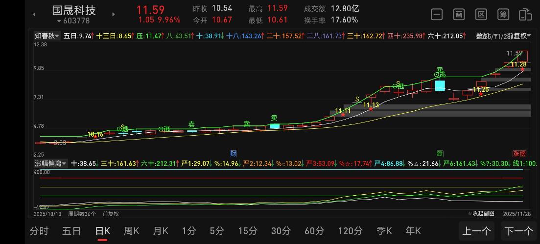This screenshot has height=244, width=540.
Task: Click the 10.16 starred candle label
Action: 95,134
